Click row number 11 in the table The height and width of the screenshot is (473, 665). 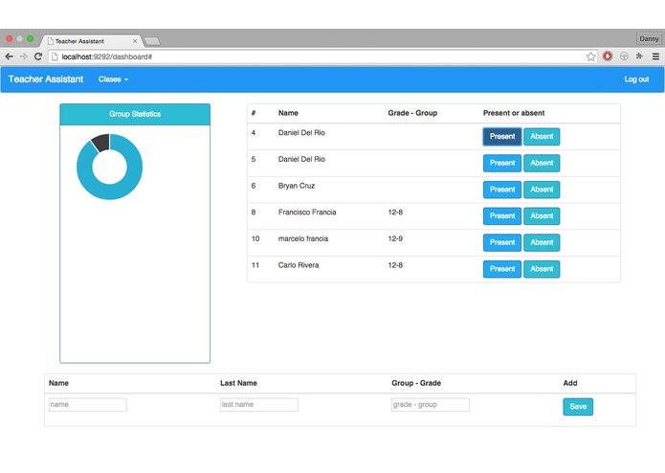pos(255,265)
